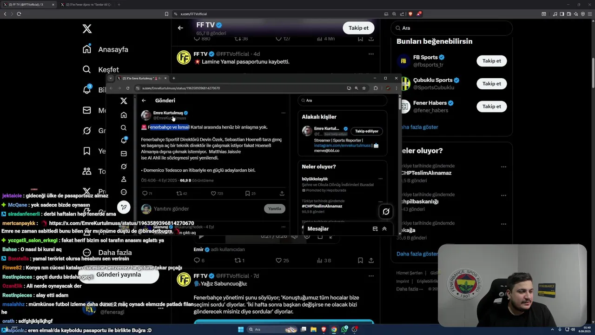Expand the Mesajlar drawer with the double chevron
This screenshot has width=595, height=335.
pyautogui.click(x=384, y=229)
